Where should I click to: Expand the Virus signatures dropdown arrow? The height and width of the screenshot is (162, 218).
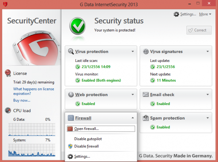pyautogui.click(x=208, y=52)
